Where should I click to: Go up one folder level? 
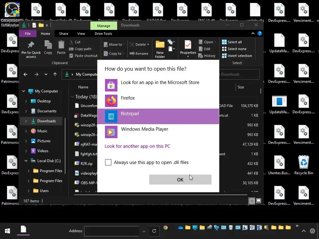55,74
